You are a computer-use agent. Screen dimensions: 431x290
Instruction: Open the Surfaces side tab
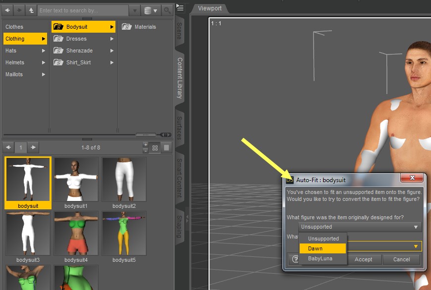point(179,128)
